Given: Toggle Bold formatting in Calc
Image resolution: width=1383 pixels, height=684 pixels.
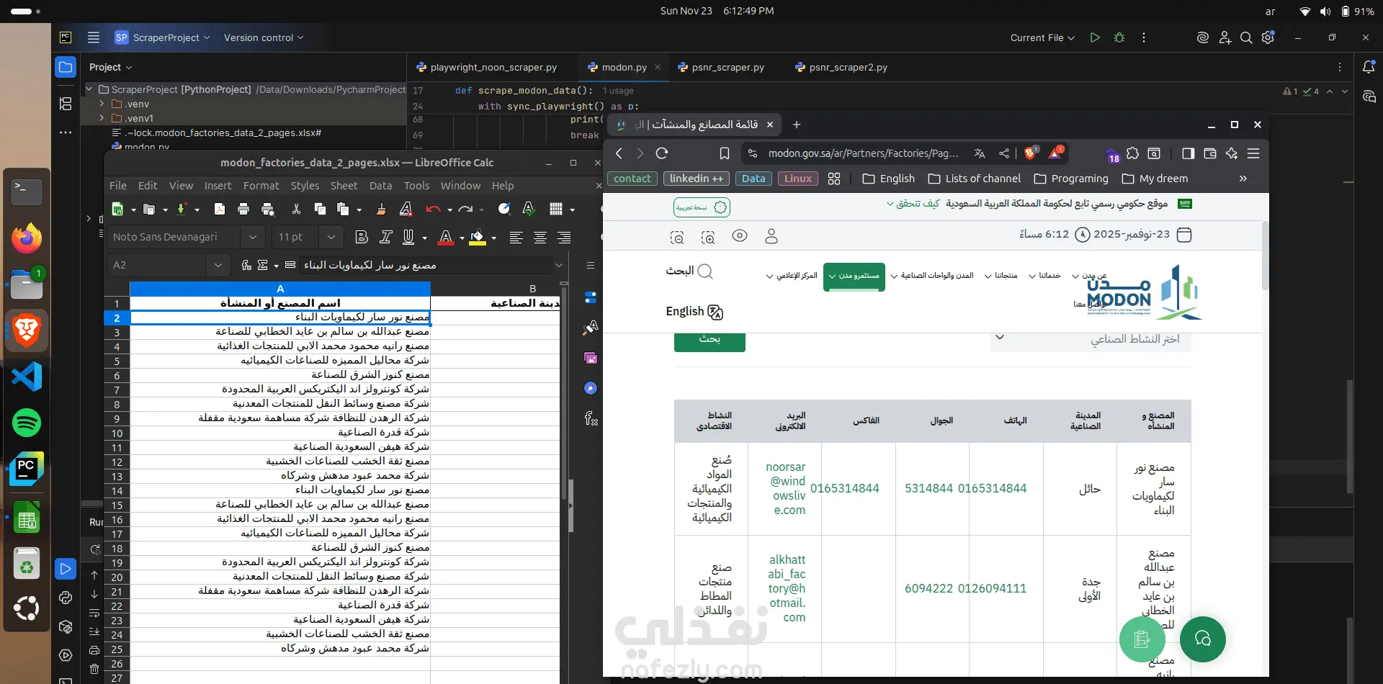Looking at the screenshot, I should tap(362, 237).
